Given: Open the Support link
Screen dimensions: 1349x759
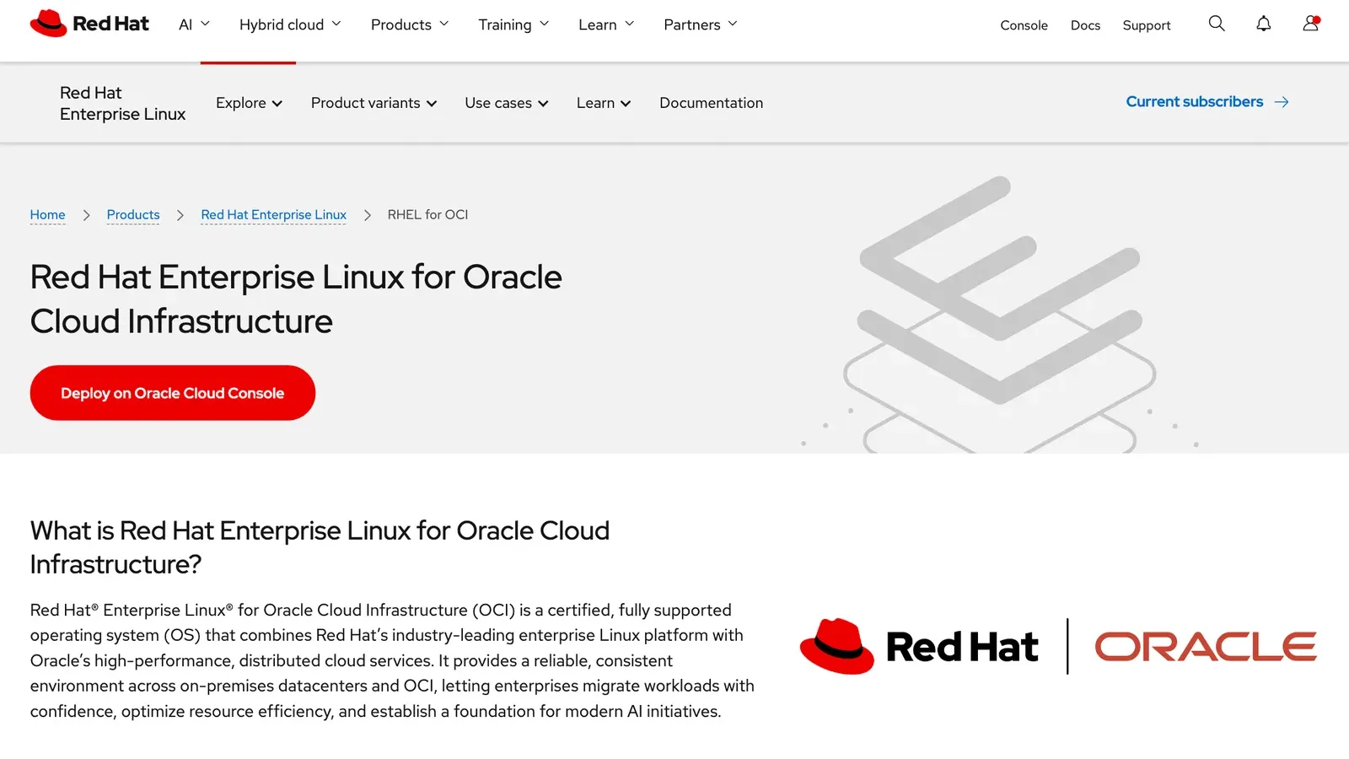Looking at the screenshot, I should (1146, 25).
